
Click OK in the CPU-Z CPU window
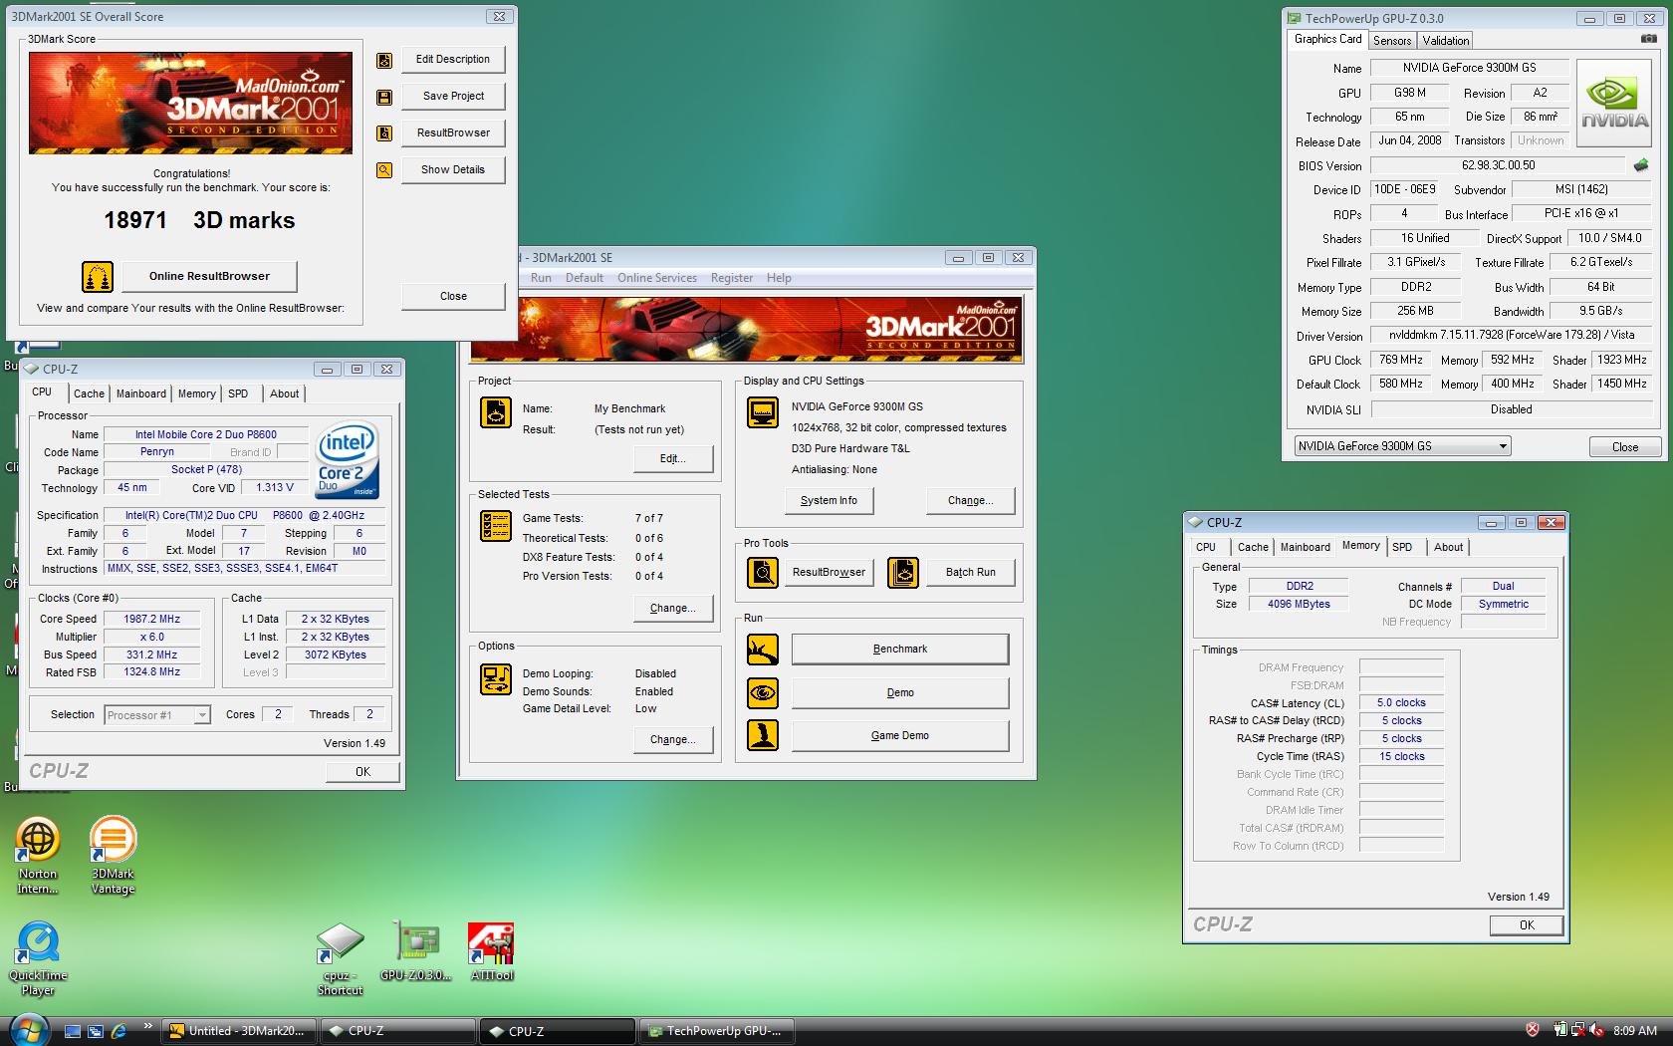[x=362, y=772]
